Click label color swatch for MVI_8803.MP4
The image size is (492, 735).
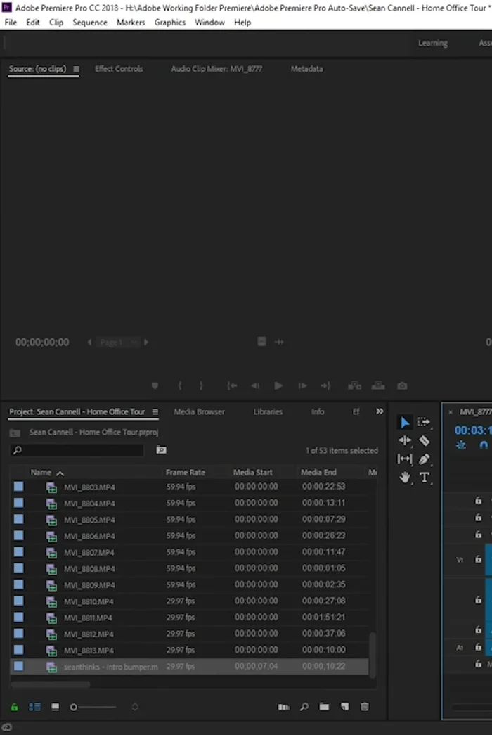19,487
